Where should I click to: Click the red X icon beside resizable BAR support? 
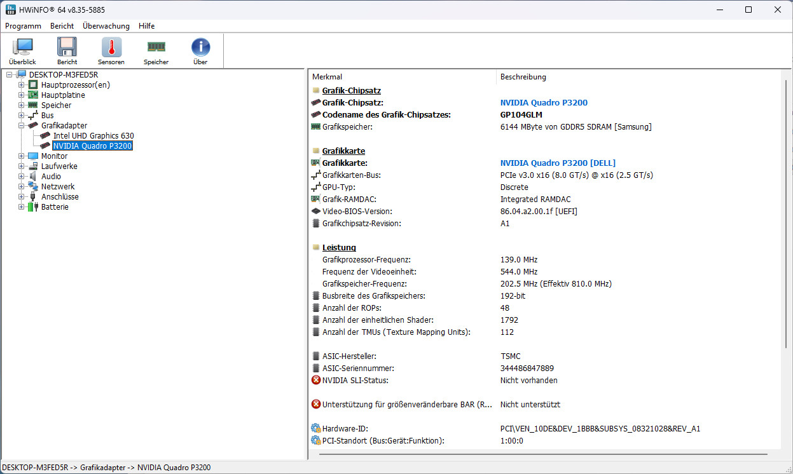(x=316, y=405)
